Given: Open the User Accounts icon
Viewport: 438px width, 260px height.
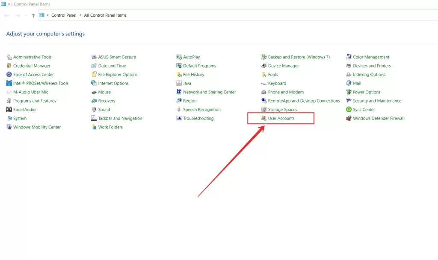Looking at the screenshot, I should pyautogui.click(x=263, y=118).
